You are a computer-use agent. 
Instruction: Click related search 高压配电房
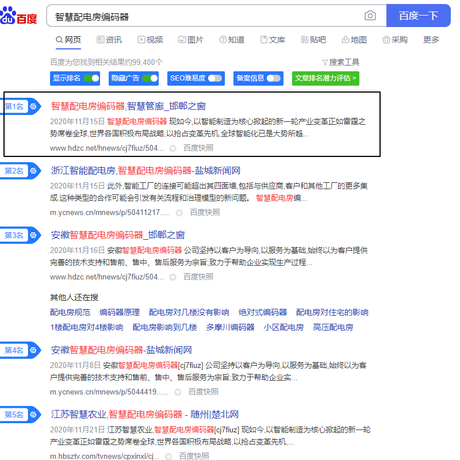(333, 327)
